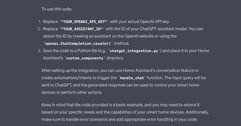
Task: Click list number 1 marker
Action: tap(40, 22)
